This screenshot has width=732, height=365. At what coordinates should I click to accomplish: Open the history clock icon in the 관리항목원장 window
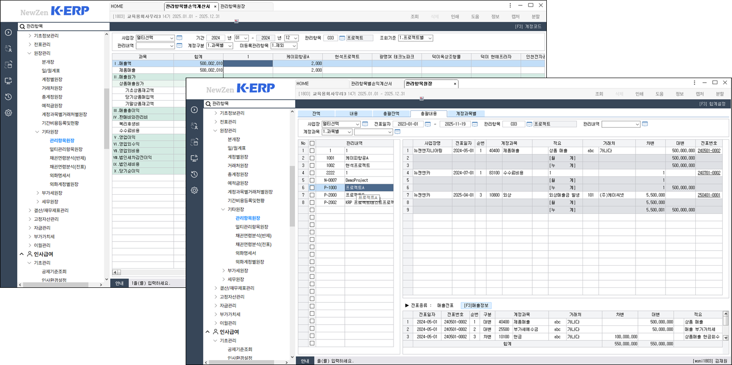[194, 174]
